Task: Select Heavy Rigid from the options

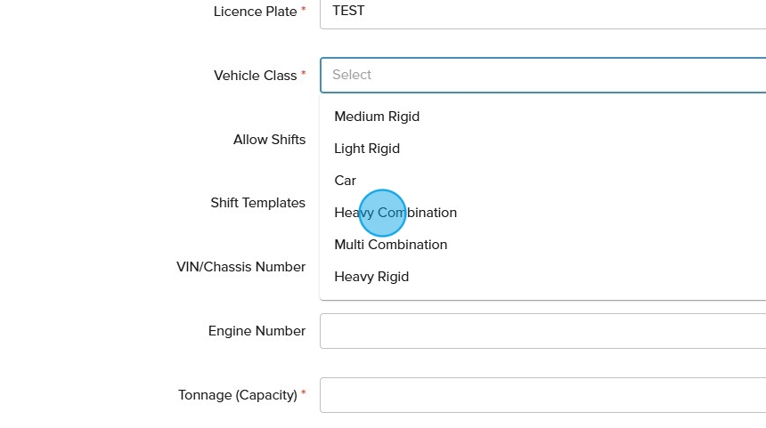Action: [x=371, y=277]
